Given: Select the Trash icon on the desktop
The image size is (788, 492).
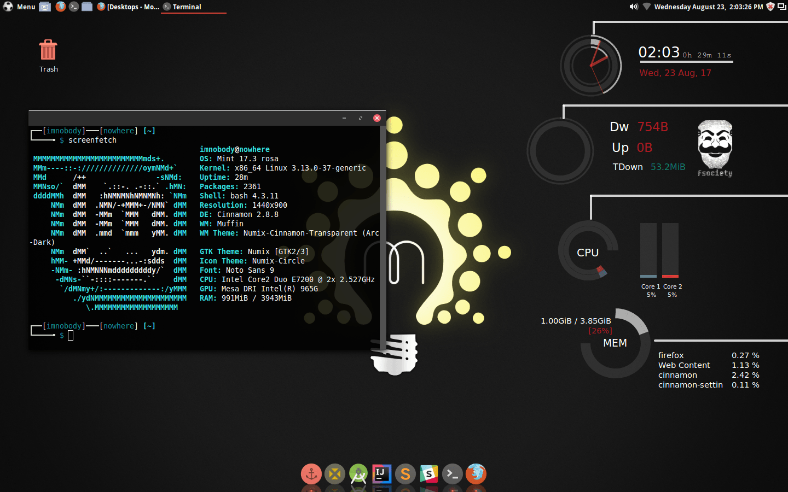Looking at the screenshot, I should [x=48, y=56].
